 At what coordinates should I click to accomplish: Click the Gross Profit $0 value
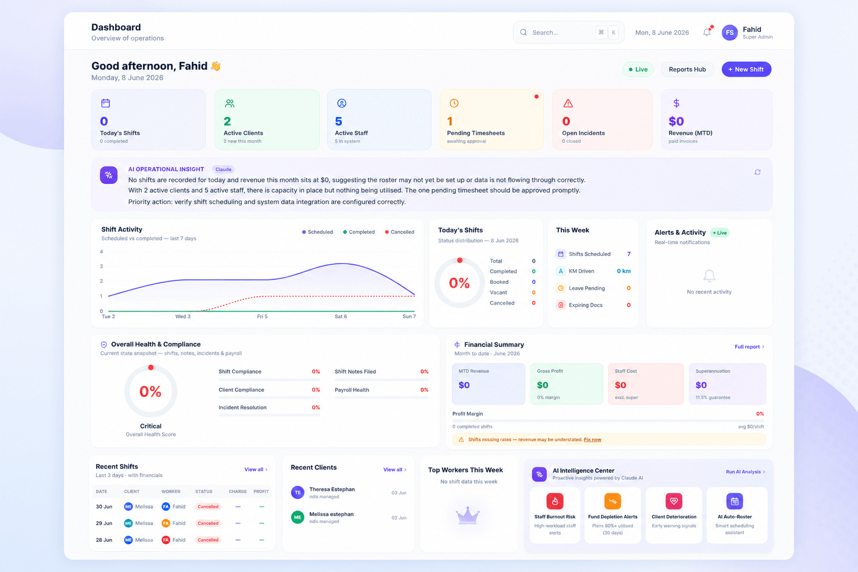click(542, 385)
